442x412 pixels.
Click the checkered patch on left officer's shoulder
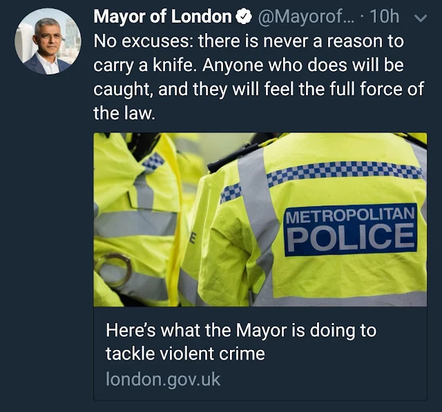pyautogui.click(x=153, y=161)
